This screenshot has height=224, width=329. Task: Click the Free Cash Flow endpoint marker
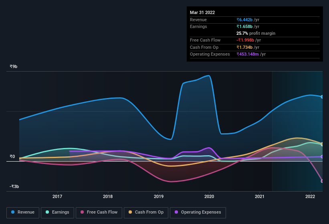[322, 181]
